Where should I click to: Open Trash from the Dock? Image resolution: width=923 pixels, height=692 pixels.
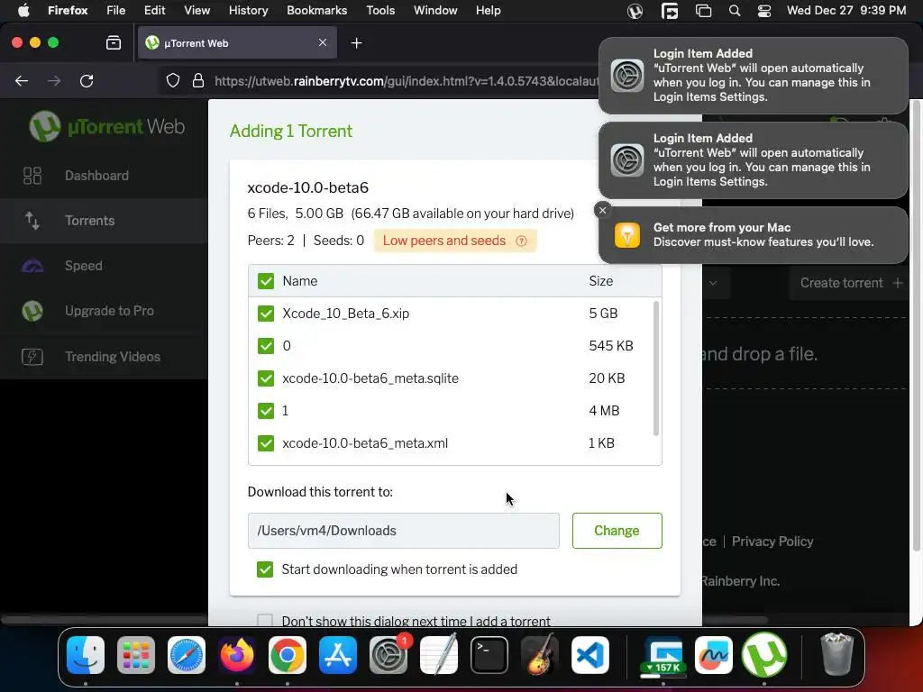pyautogui.click(x=836, y=655)
